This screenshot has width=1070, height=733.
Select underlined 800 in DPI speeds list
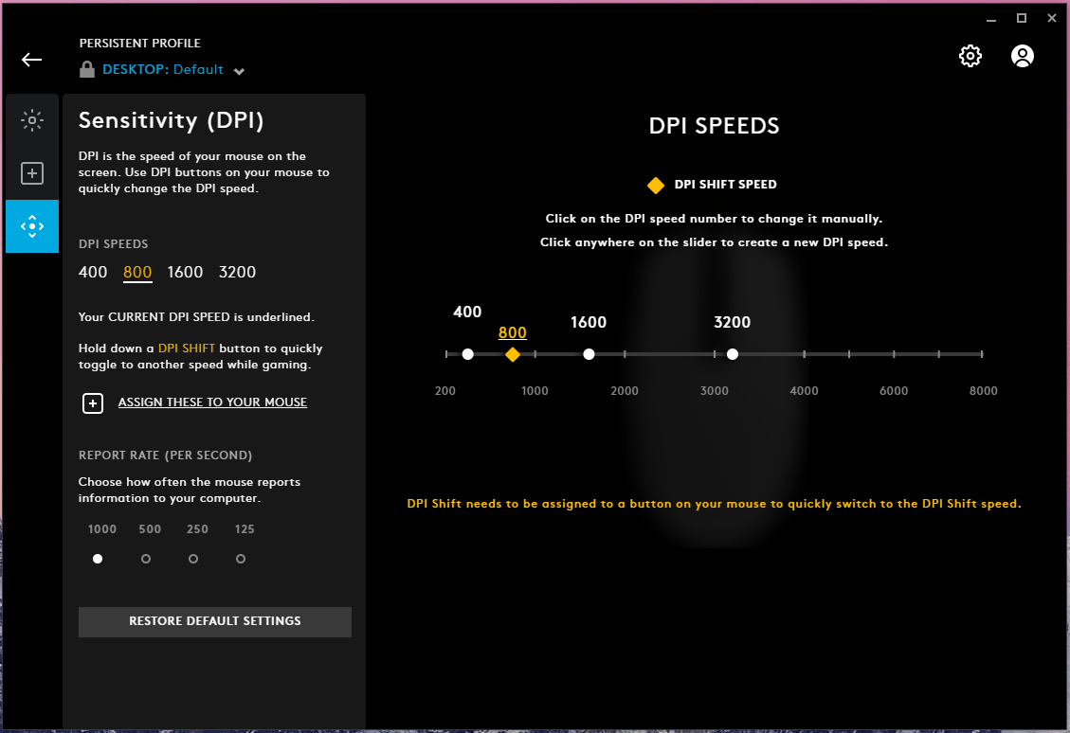coord(137,272)
